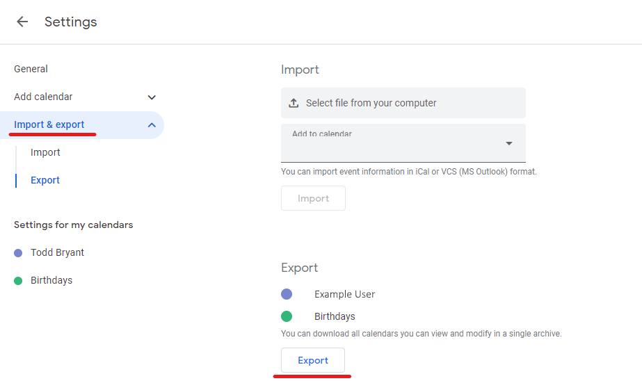Go back using the arrow icon
The width and height of the screenshot is (642, 381).
point(22,22)
